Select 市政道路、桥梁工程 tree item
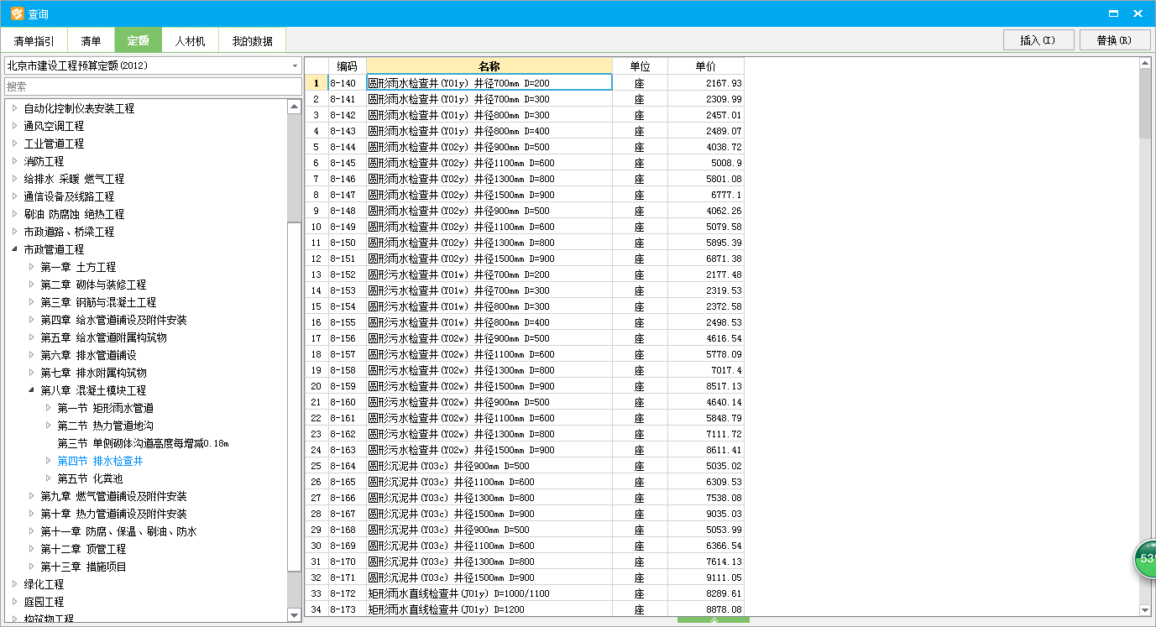The height and width of the screenshot is (627, 1156). (69, 232)
